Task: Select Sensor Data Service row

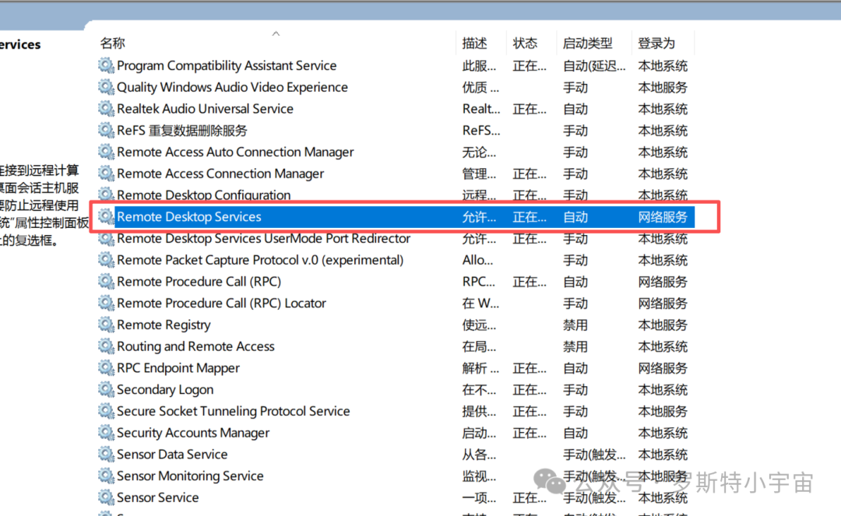Action: click(x=172, y=455)
